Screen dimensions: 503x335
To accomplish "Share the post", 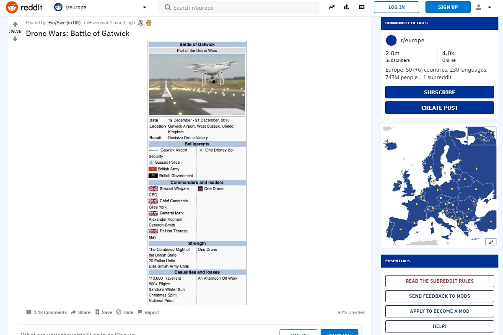I will 80,312.
